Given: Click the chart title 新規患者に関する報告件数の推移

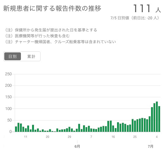Looking at the screenshot, I should [x=52, y=9].
